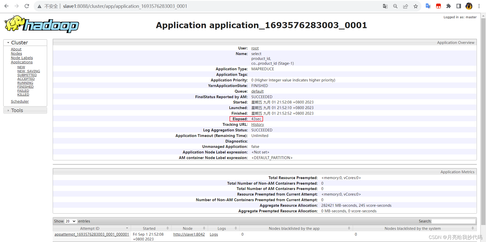Open the Scheduler menu item
The height and width of the screenshot is (242, 486).
20,101
